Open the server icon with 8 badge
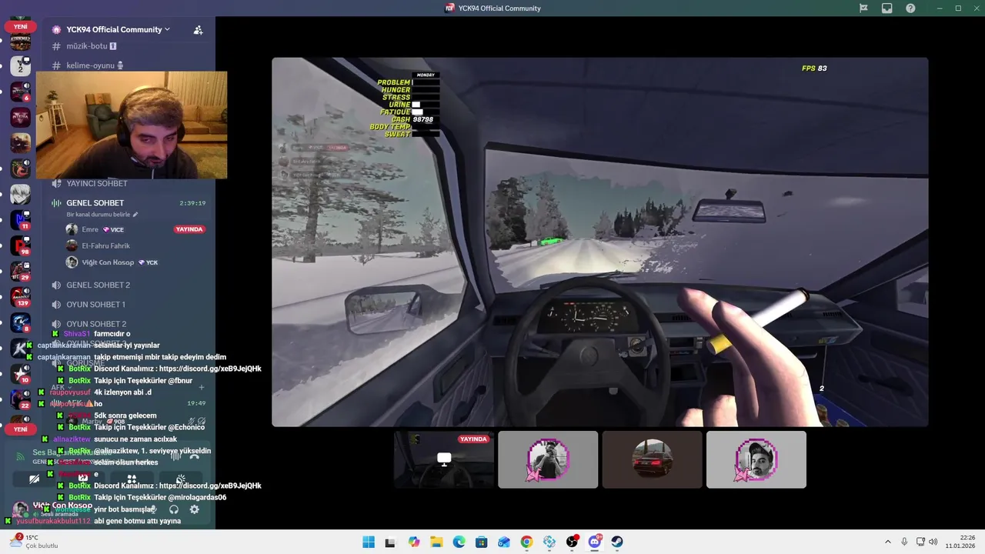 pos(20,323)
